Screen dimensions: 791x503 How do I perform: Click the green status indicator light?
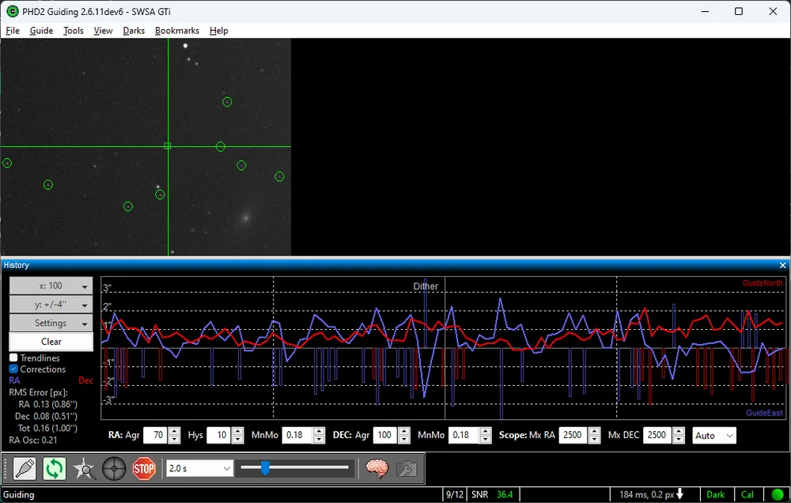[778, 494]
